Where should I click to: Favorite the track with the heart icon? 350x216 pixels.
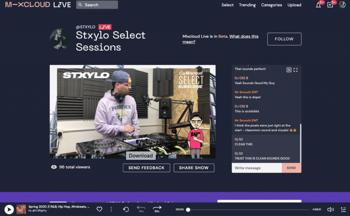[99, 209]
